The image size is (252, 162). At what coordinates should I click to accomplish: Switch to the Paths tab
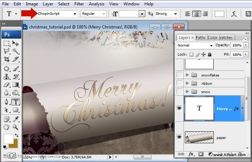click(200, 38)
